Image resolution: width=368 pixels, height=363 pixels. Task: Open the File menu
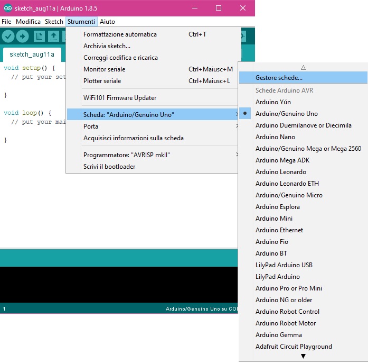[6, 22]
